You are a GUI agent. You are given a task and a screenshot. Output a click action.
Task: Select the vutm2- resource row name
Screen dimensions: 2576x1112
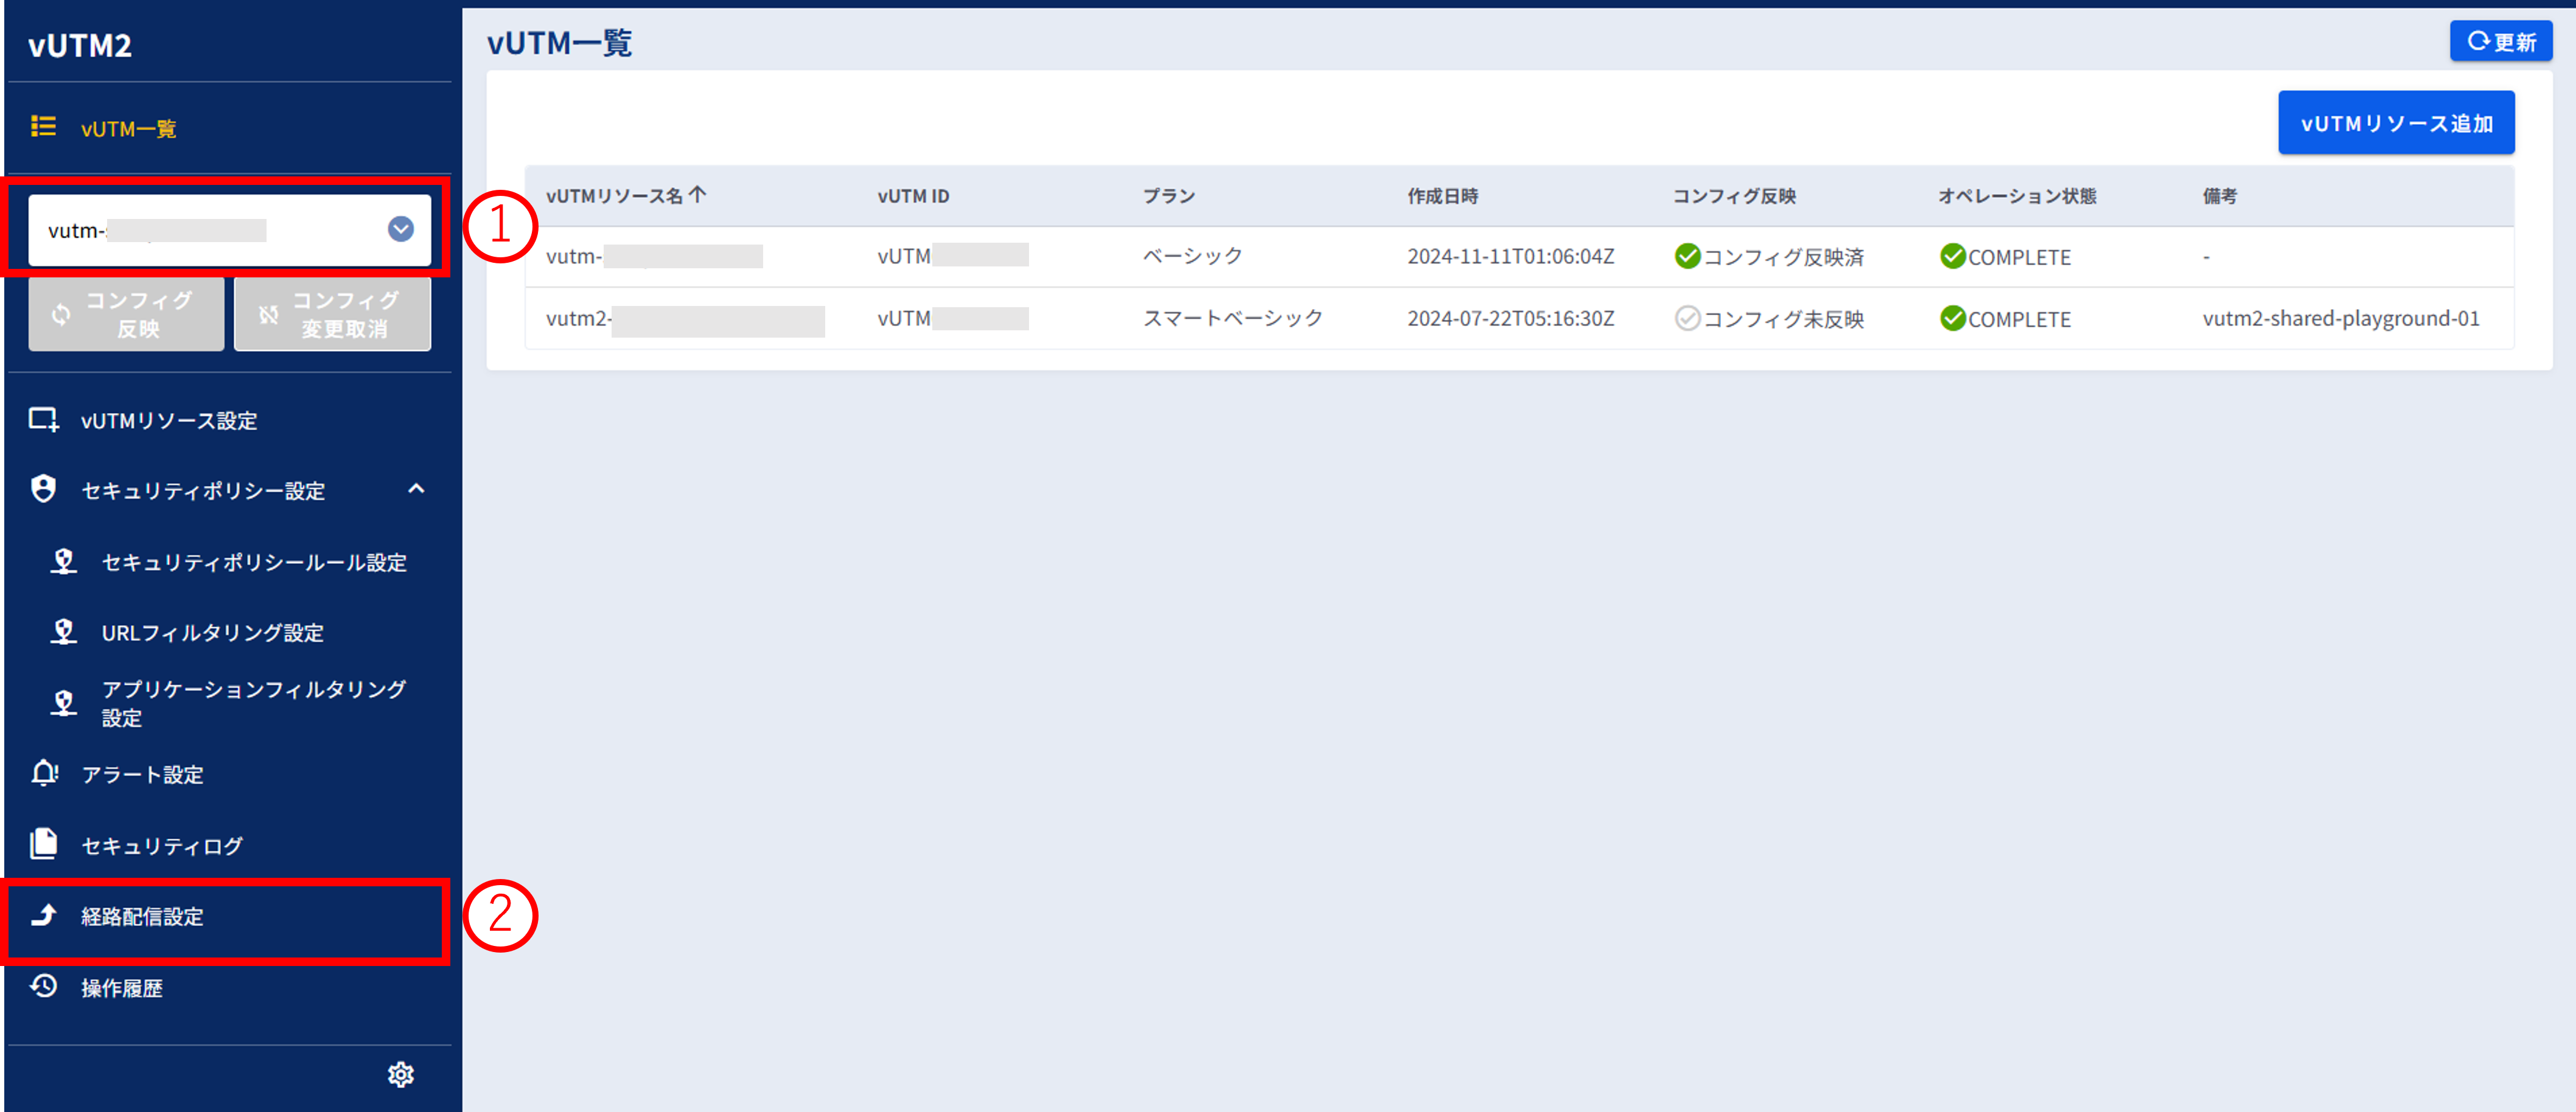tap(685, 319)
